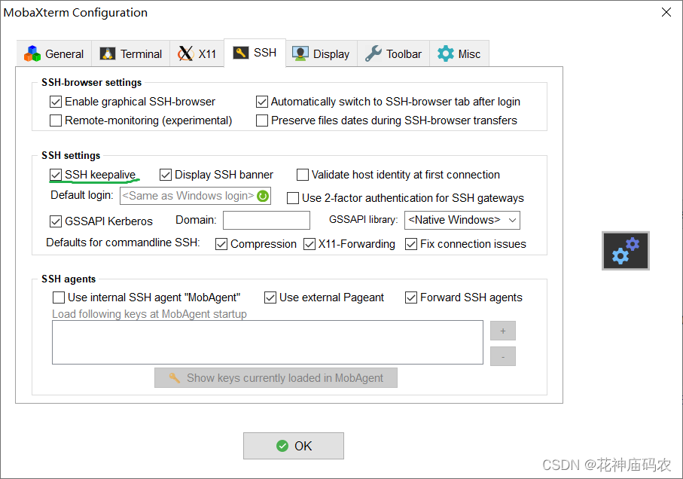Toggle Use external Pageant

pyautogui.click(x=270, y=297)
